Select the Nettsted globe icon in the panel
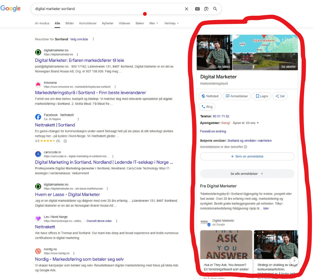The width and height of the screenshot is (313, 279). pos(203,96)
